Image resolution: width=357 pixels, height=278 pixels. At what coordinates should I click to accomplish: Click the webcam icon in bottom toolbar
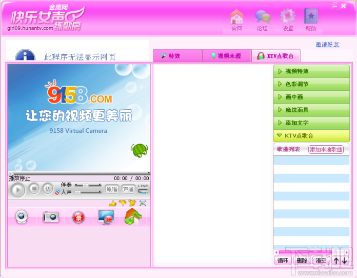pos(22,217)
